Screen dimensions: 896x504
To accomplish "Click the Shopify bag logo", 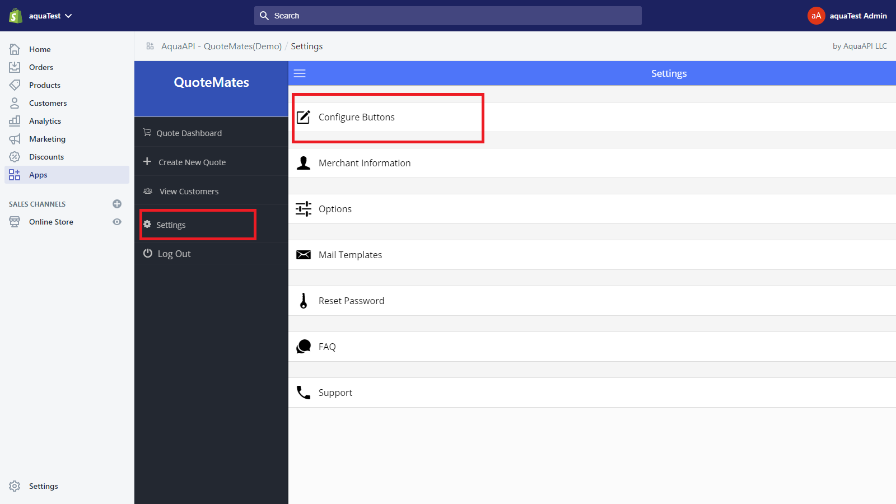I will pos(16,16).
